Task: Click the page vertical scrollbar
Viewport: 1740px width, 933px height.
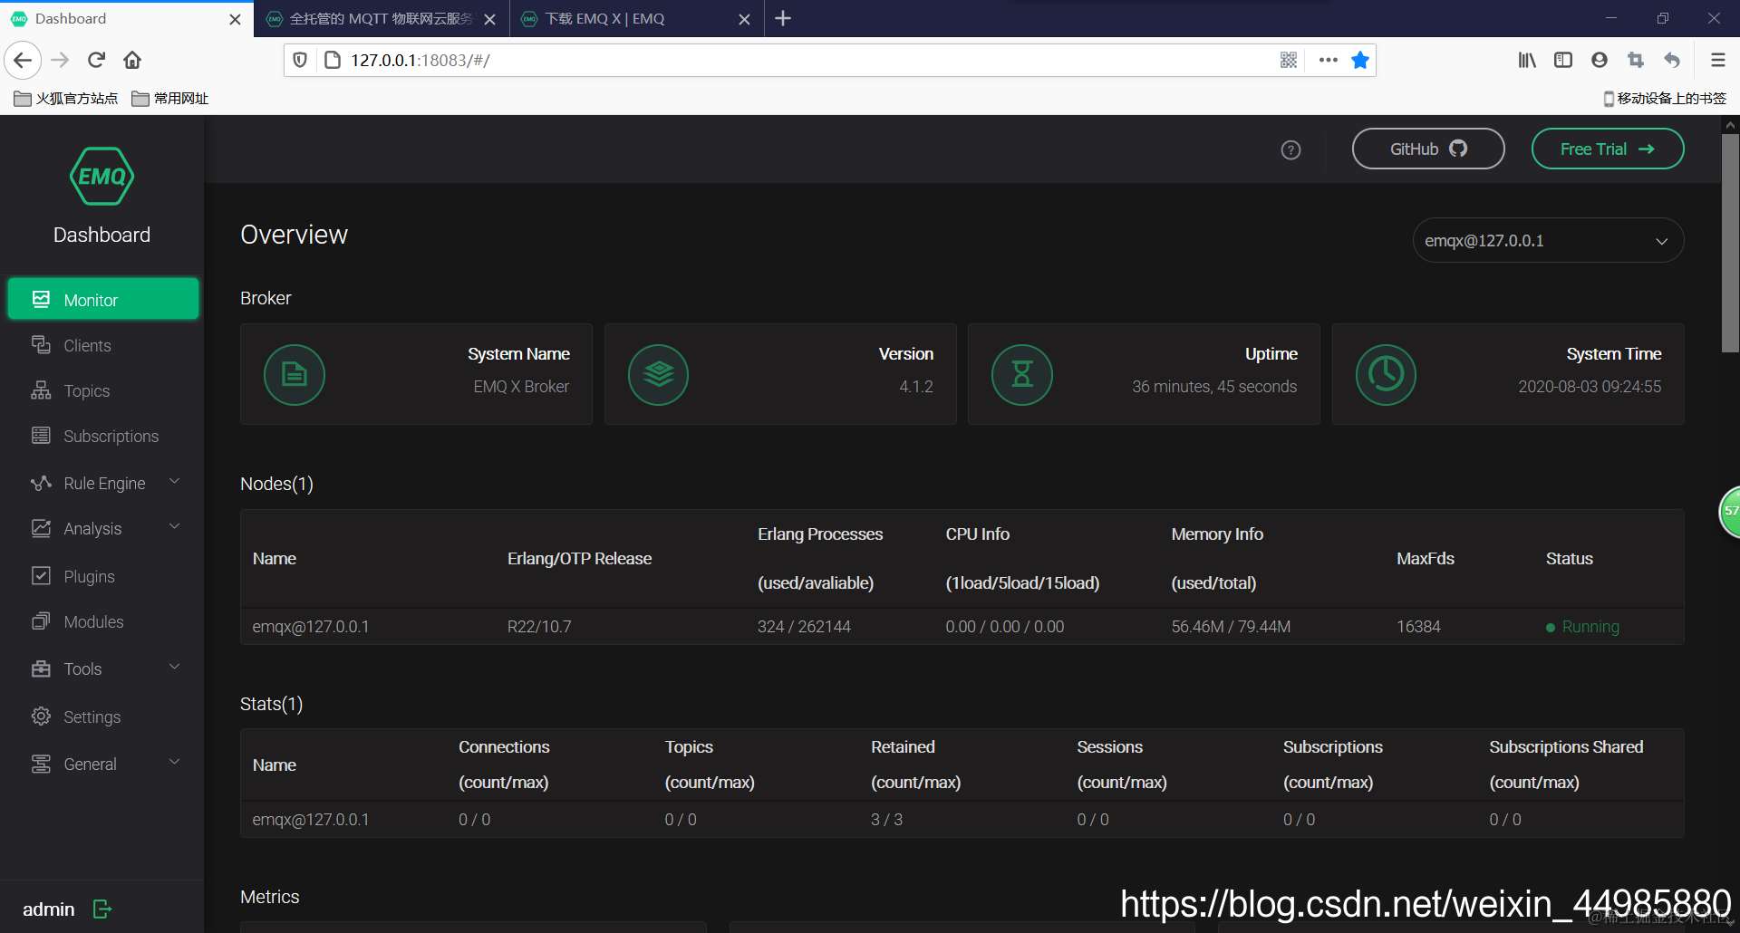Action: coord(1730,244)
